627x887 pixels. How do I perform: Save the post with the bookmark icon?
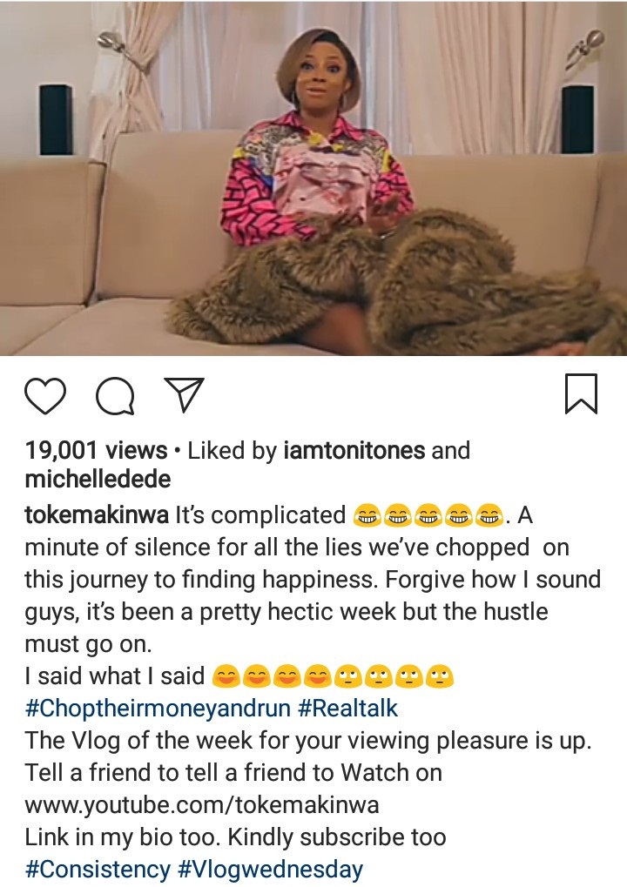581,393
